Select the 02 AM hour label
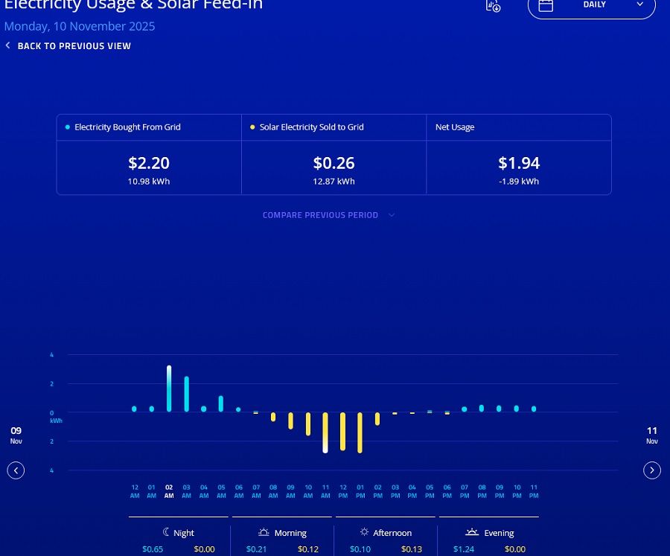 pyautogui.click(x=169, y=491)
